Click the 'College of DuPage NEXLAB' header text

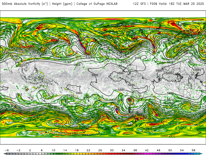click(x=97, y=4)
